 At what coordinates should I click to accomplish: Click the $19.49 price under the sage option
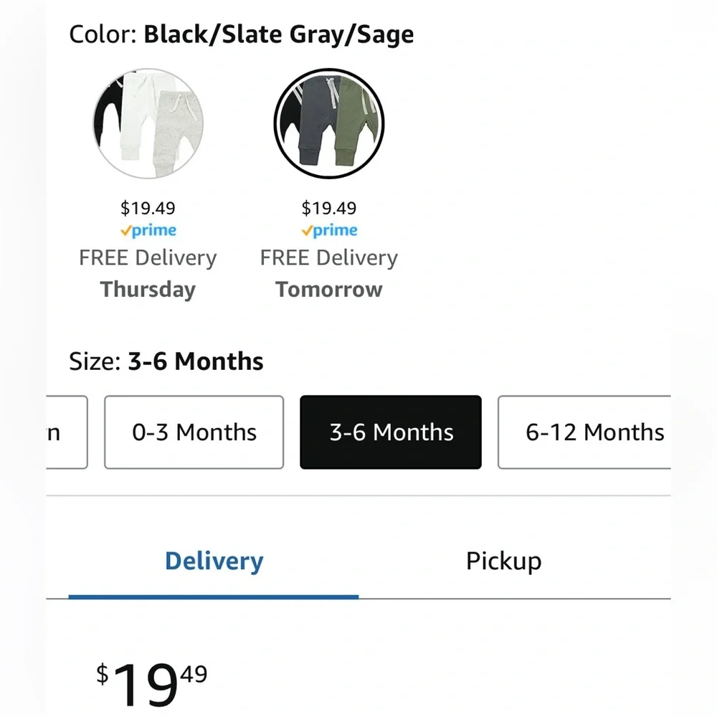329,209
